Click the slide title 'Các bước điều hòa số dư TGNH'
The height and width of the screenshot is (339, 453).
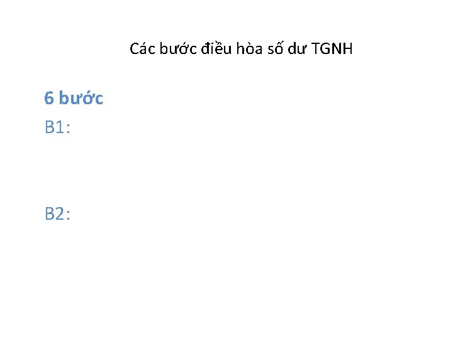tap(241, 48)
